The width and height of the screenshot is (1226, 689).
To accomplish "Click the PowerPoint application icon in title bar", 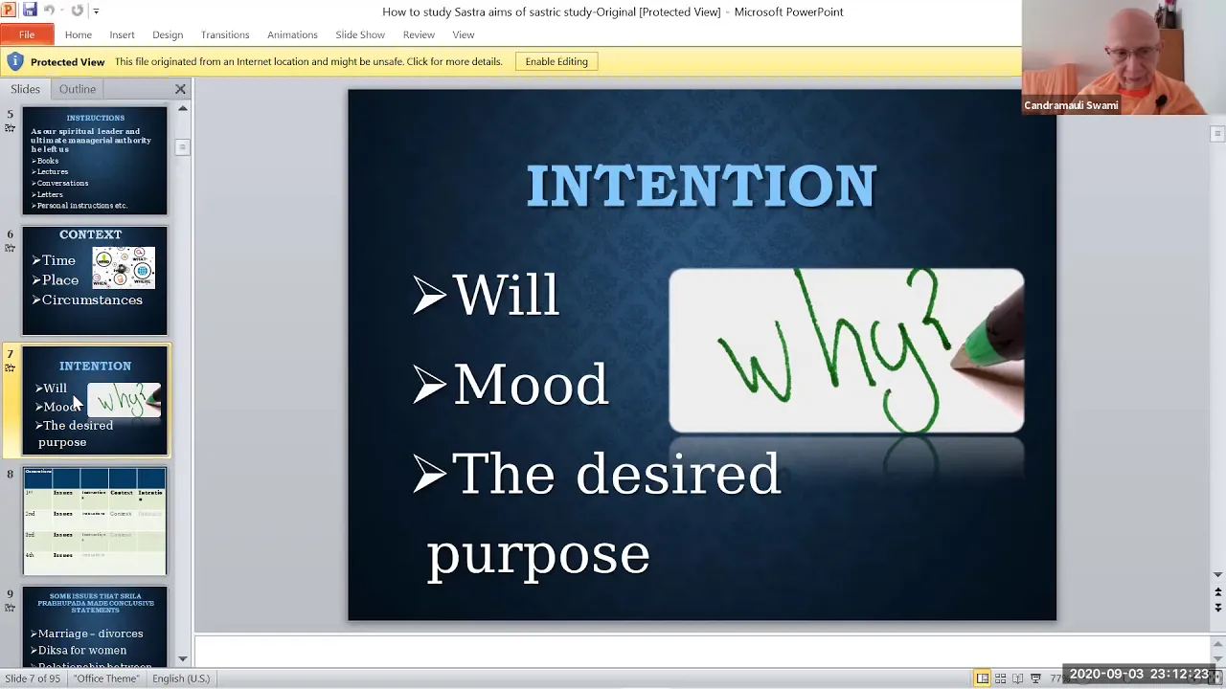I will coord(9,11).
